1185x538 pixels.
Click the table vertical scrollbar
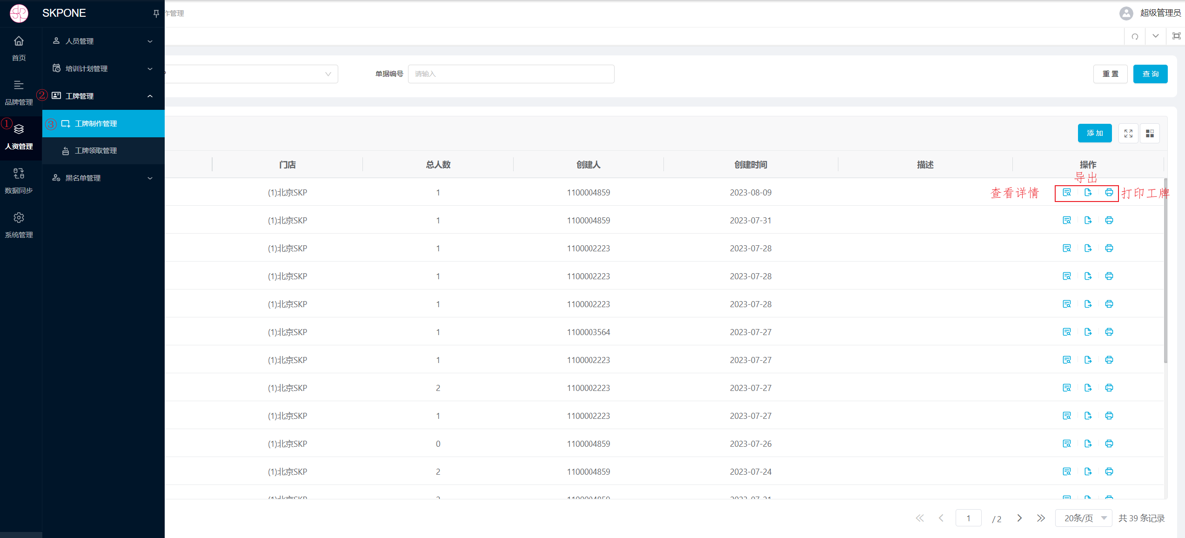[1165, 270]
